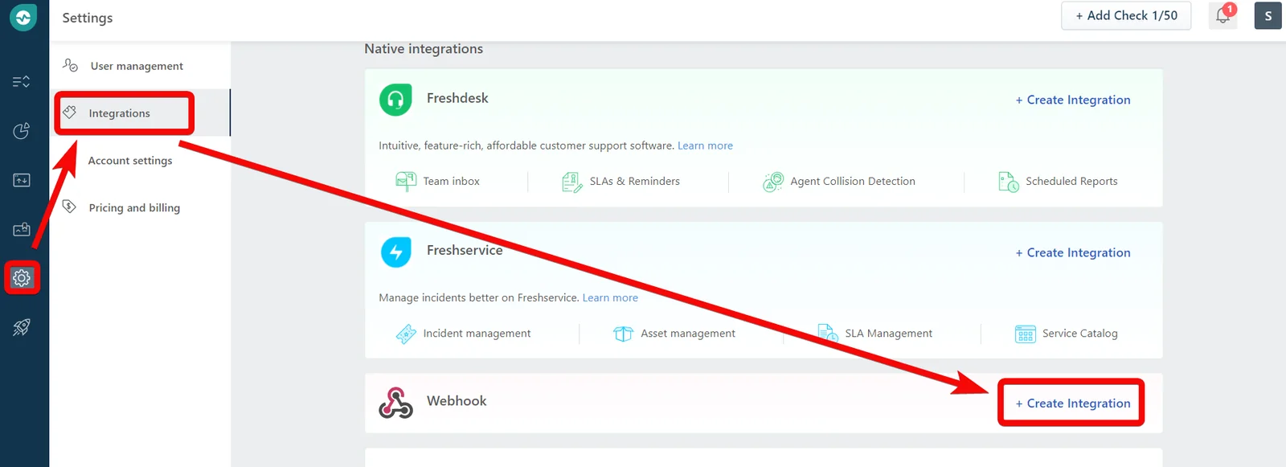Click the Team inbox label
This screenshot has width=1286, height=467.
pos(451,182)
